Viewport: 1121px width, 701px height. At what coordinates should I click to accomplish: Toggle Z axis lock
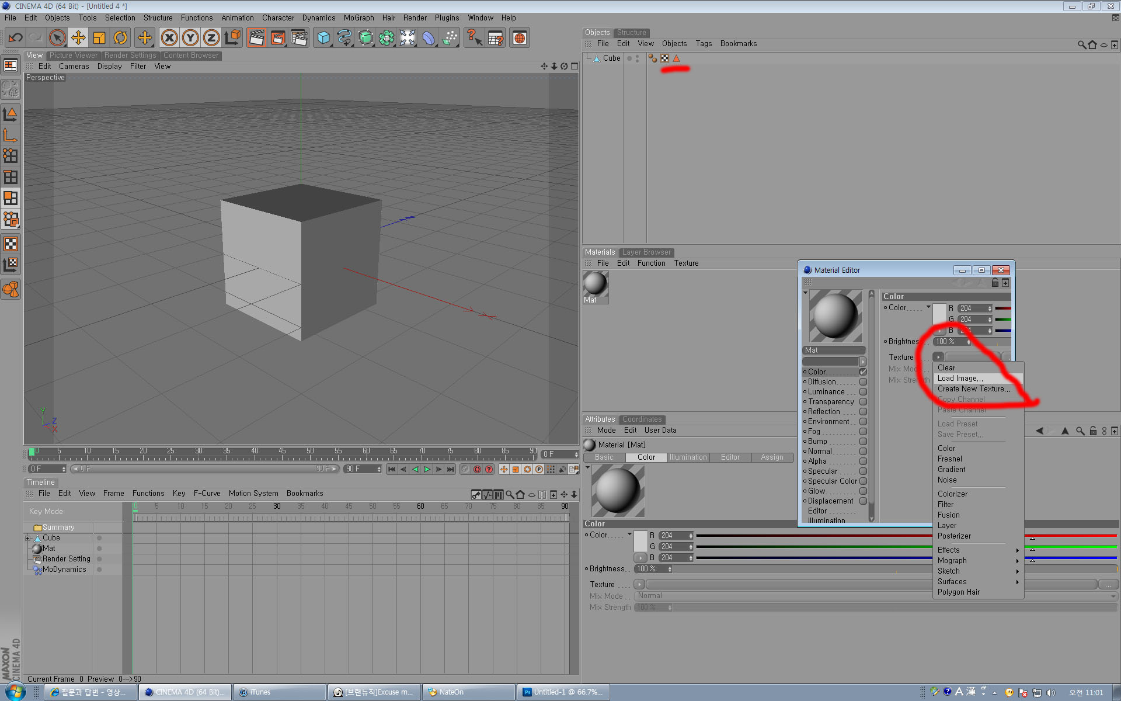211,38
